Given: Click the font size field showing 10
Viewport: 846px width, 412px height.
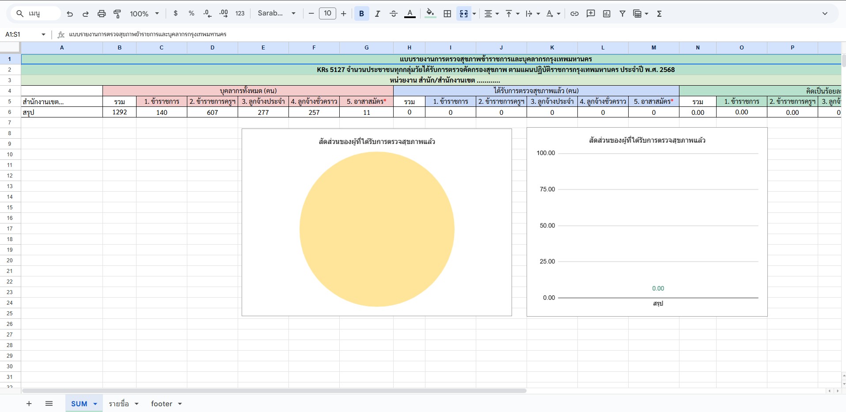Looking at the screenshot, I should click(327, 14).
